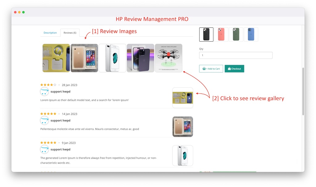
Task: Click the + Add to Cart button
Action: point(211,69)
